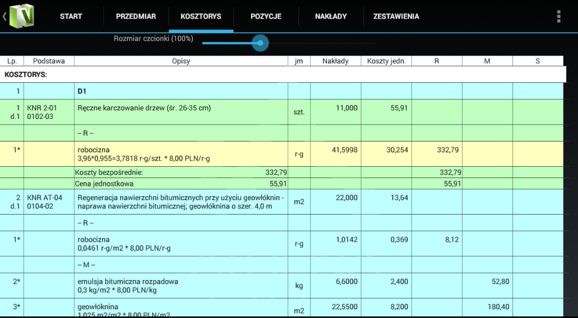Click the 22,000 quantity cell
The image size is (578, 318).
[336, 202]
